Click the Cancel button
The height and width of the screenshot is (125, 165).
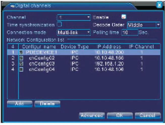point(148,115)
